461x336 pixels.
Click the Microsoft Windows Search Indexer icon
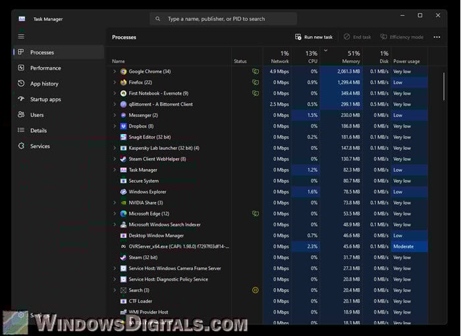pyautogui.click(x=124, y=224)
